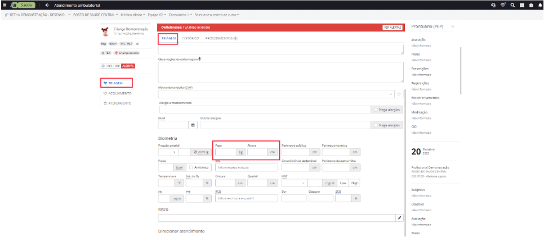Viewport: 544px width, 241px height.
Task: Click the red ALERTAS button under patient
Action: pyautogui.click(x=128, y=66)
